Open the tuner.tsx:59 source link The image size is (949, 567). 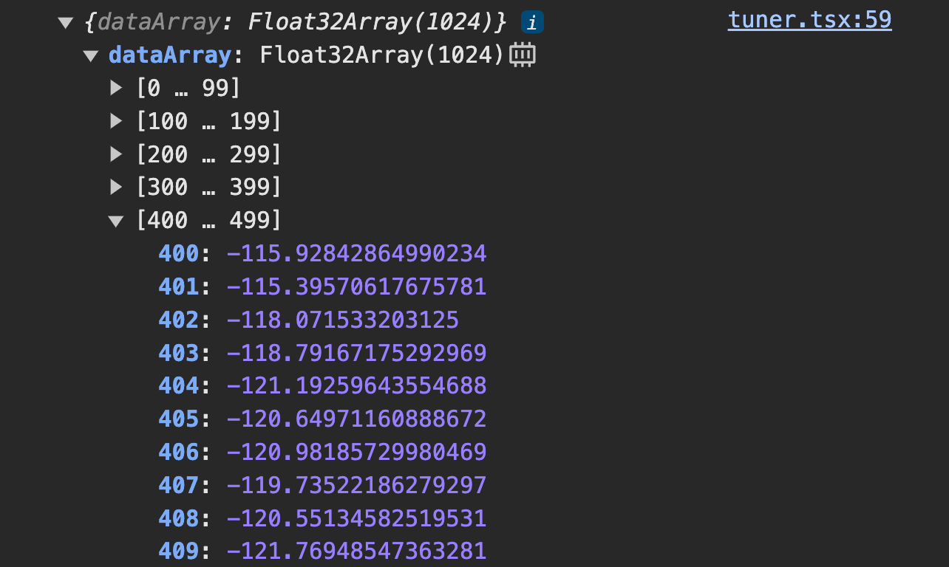[x=809, y=19]
